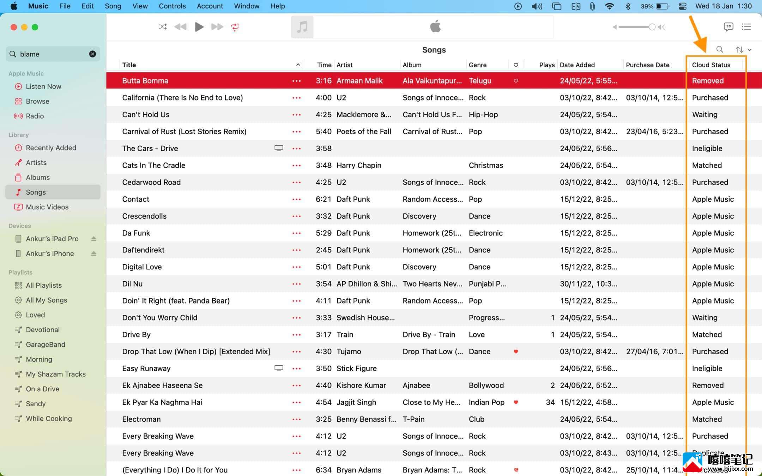Sort by Date Added column

coord(590,65)
